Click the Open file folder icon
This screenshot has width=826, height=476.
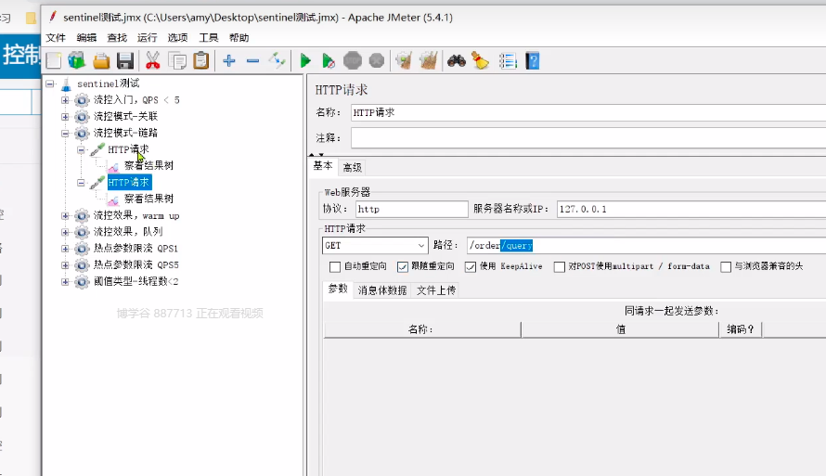101,61
